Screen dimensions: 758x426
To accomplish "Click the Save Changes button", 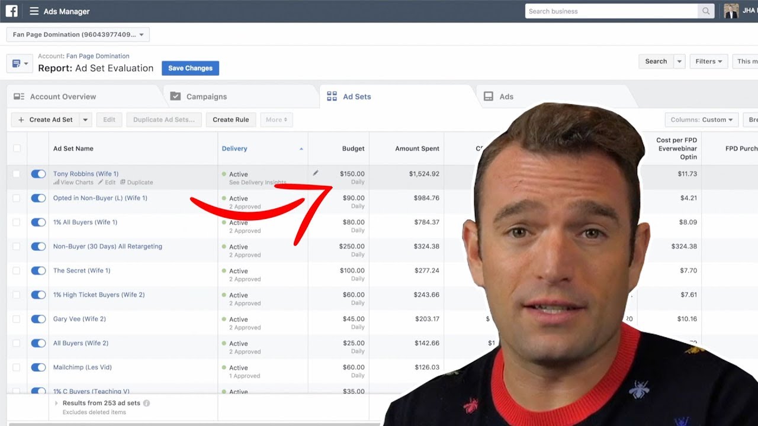I will (x=190, y=68).
